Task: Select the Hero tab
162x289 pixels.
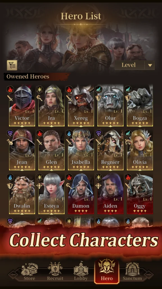Action: pyautogui.click(x=107, y=271)
